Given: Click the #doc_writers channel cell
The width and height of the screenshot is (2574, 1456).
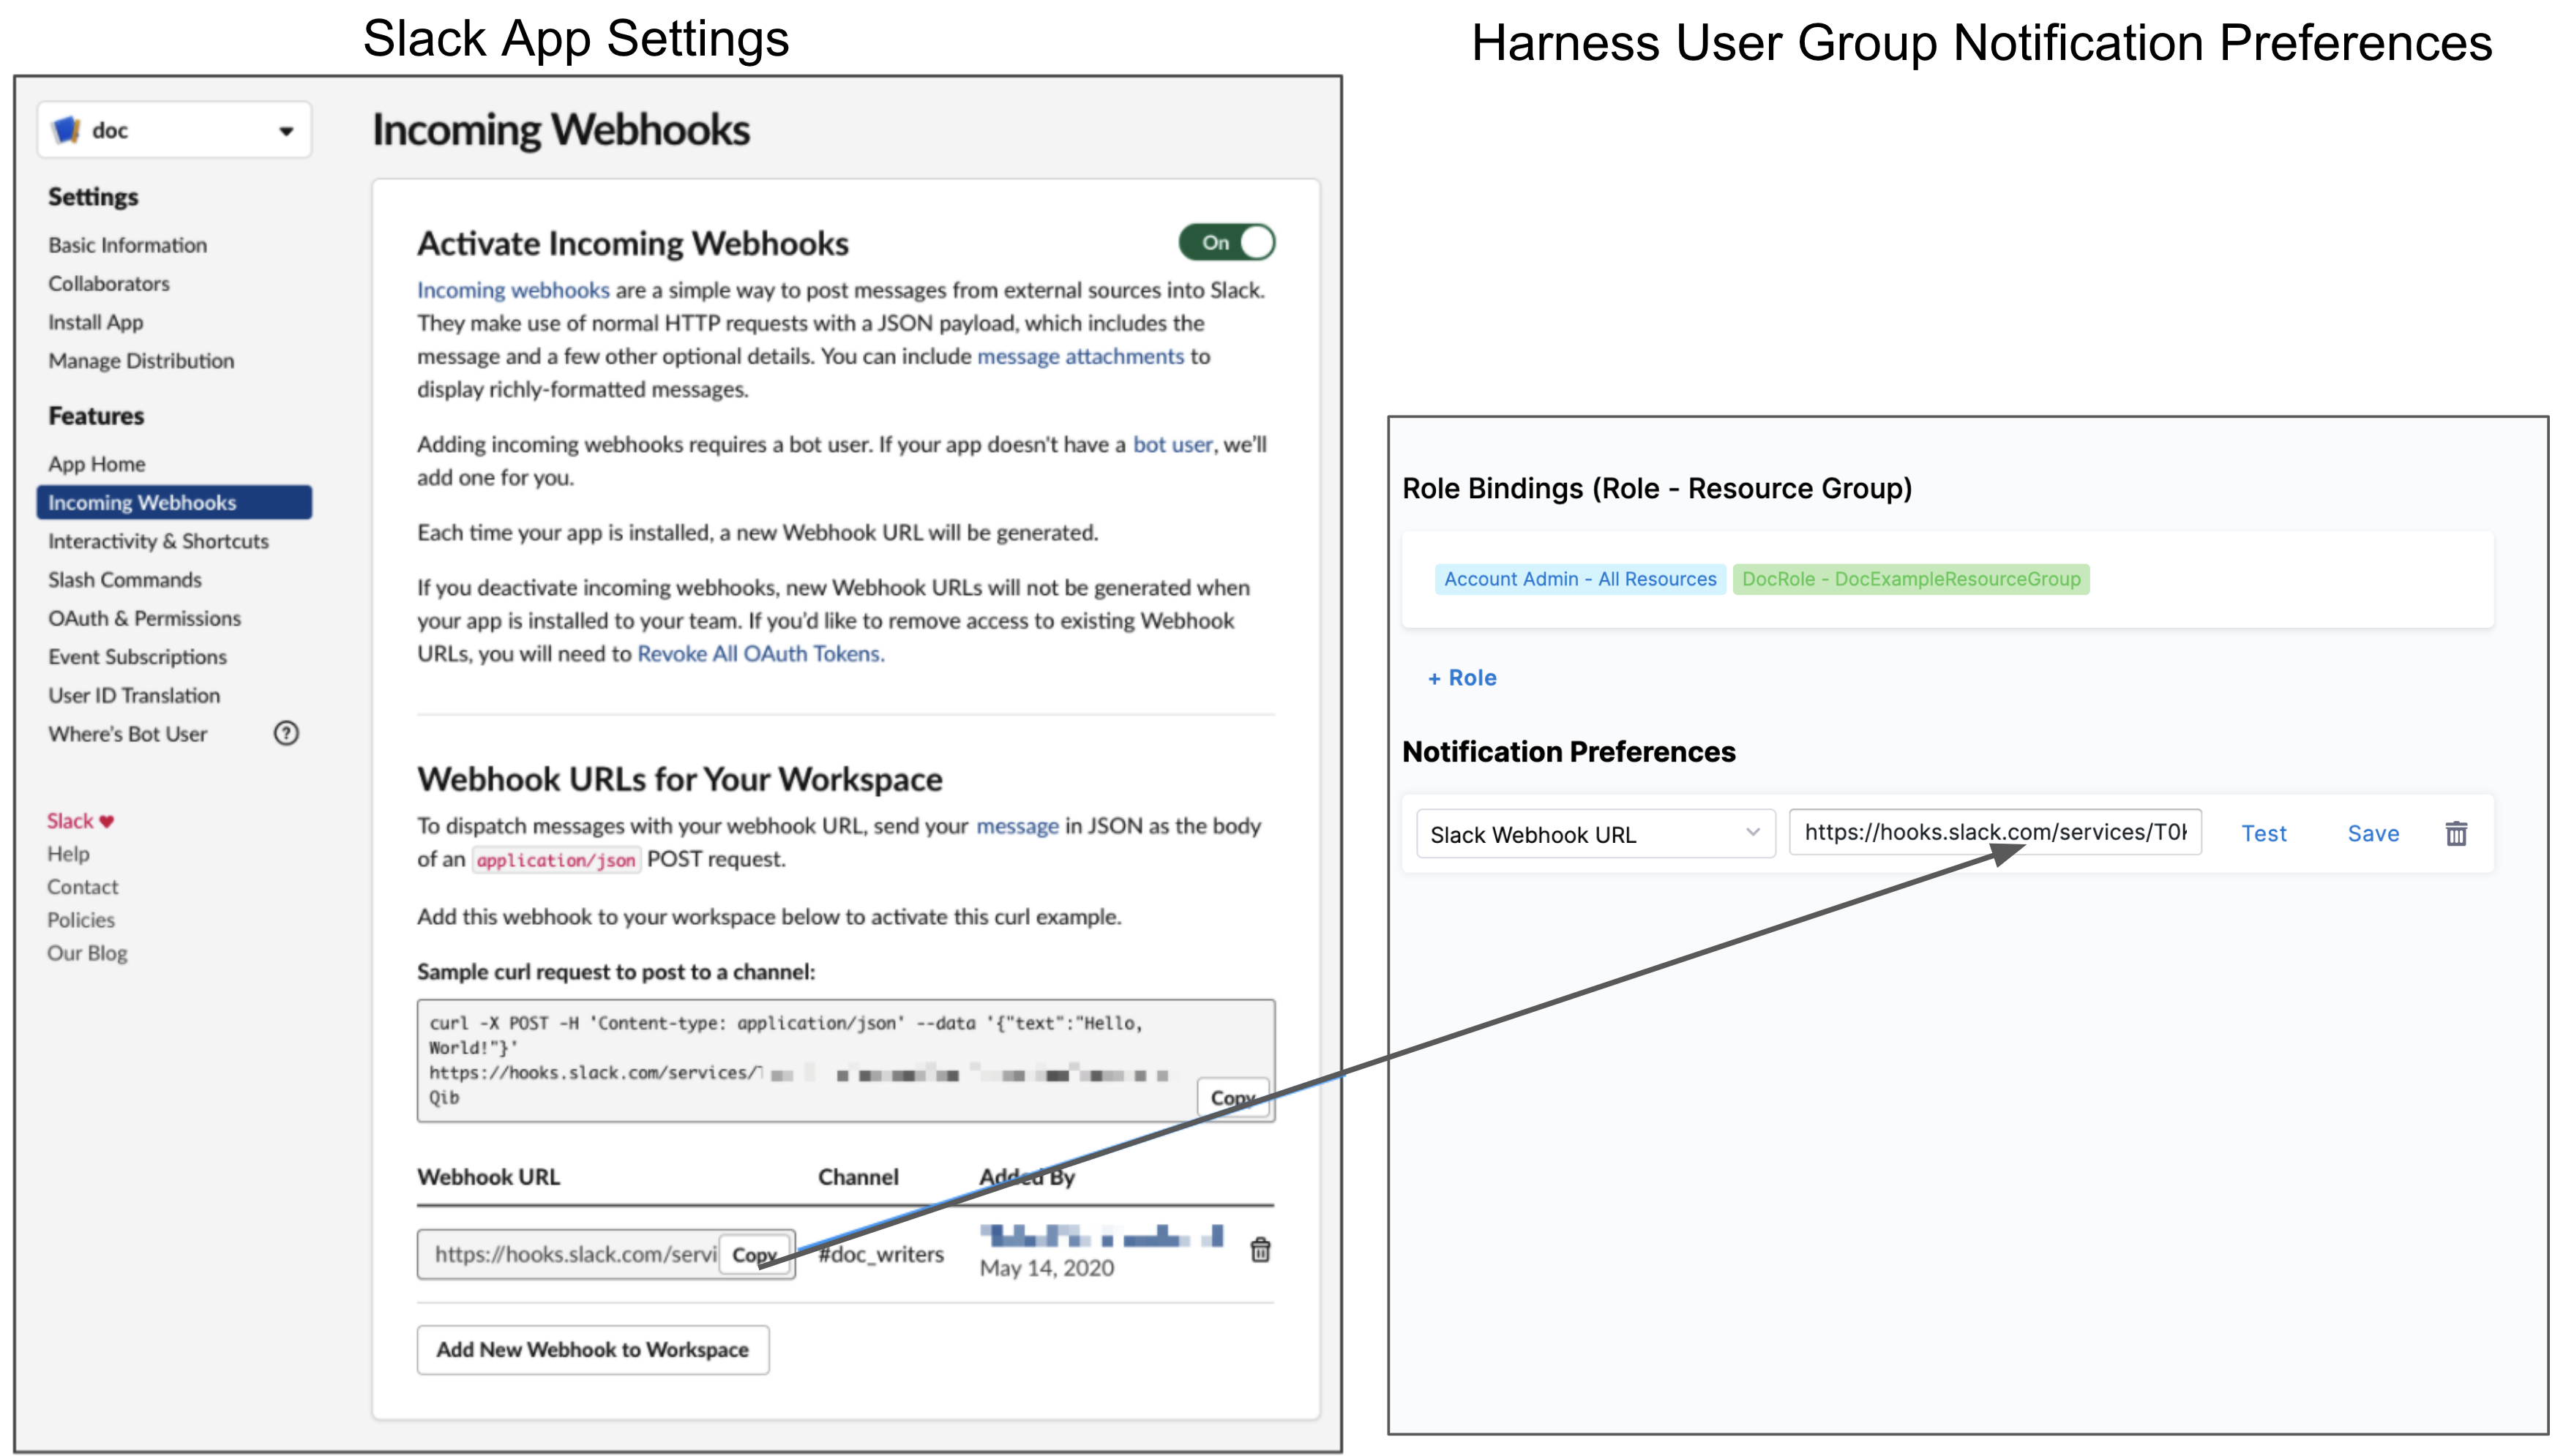Looking at the screenshot, I should coord(881,1254).
